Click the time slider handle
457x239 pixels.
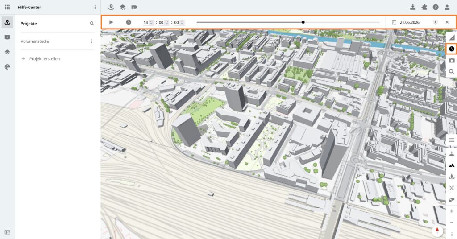(x=303, y=22)
